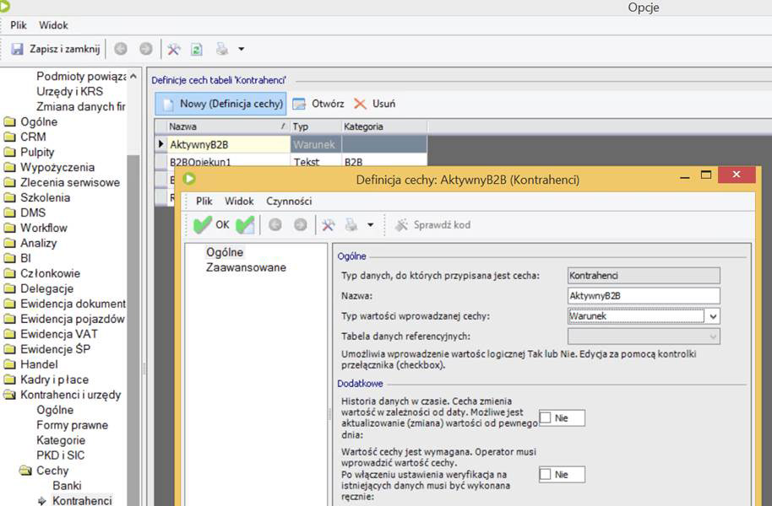Viewport: 772px width, 506px height.
Task: Toggle the Wartość cechy jest wymagana checkbox
Action: tap(546, 475)
